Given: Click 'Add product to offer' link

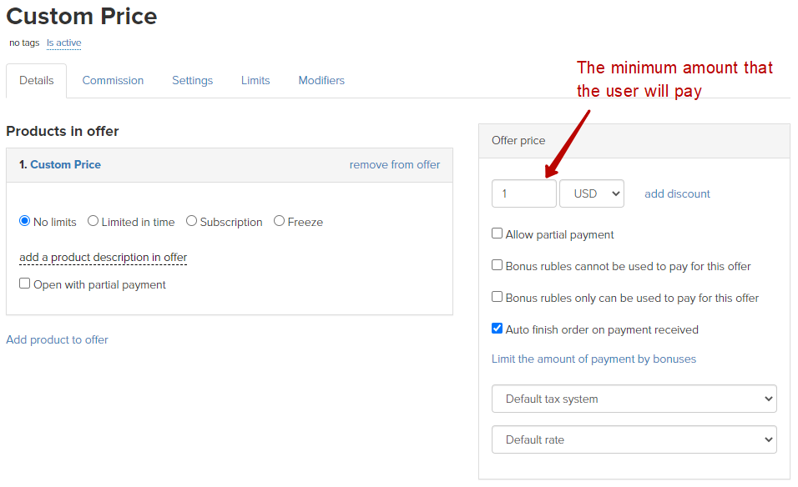Looking at the screenshot, I should pos(57,340).
